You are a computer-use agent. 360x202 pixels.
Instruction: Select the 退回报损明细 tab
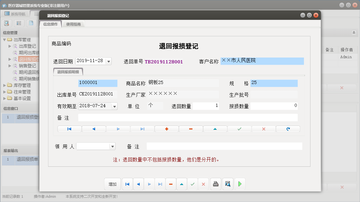coord(68,72)
